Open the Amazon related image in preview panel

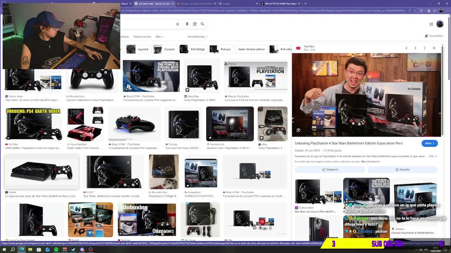[x=415, y=202]
